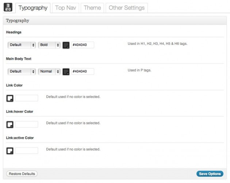Open the Main Body Text color swatch
This screenshot has width=230, height=183.
coord(66,71)
